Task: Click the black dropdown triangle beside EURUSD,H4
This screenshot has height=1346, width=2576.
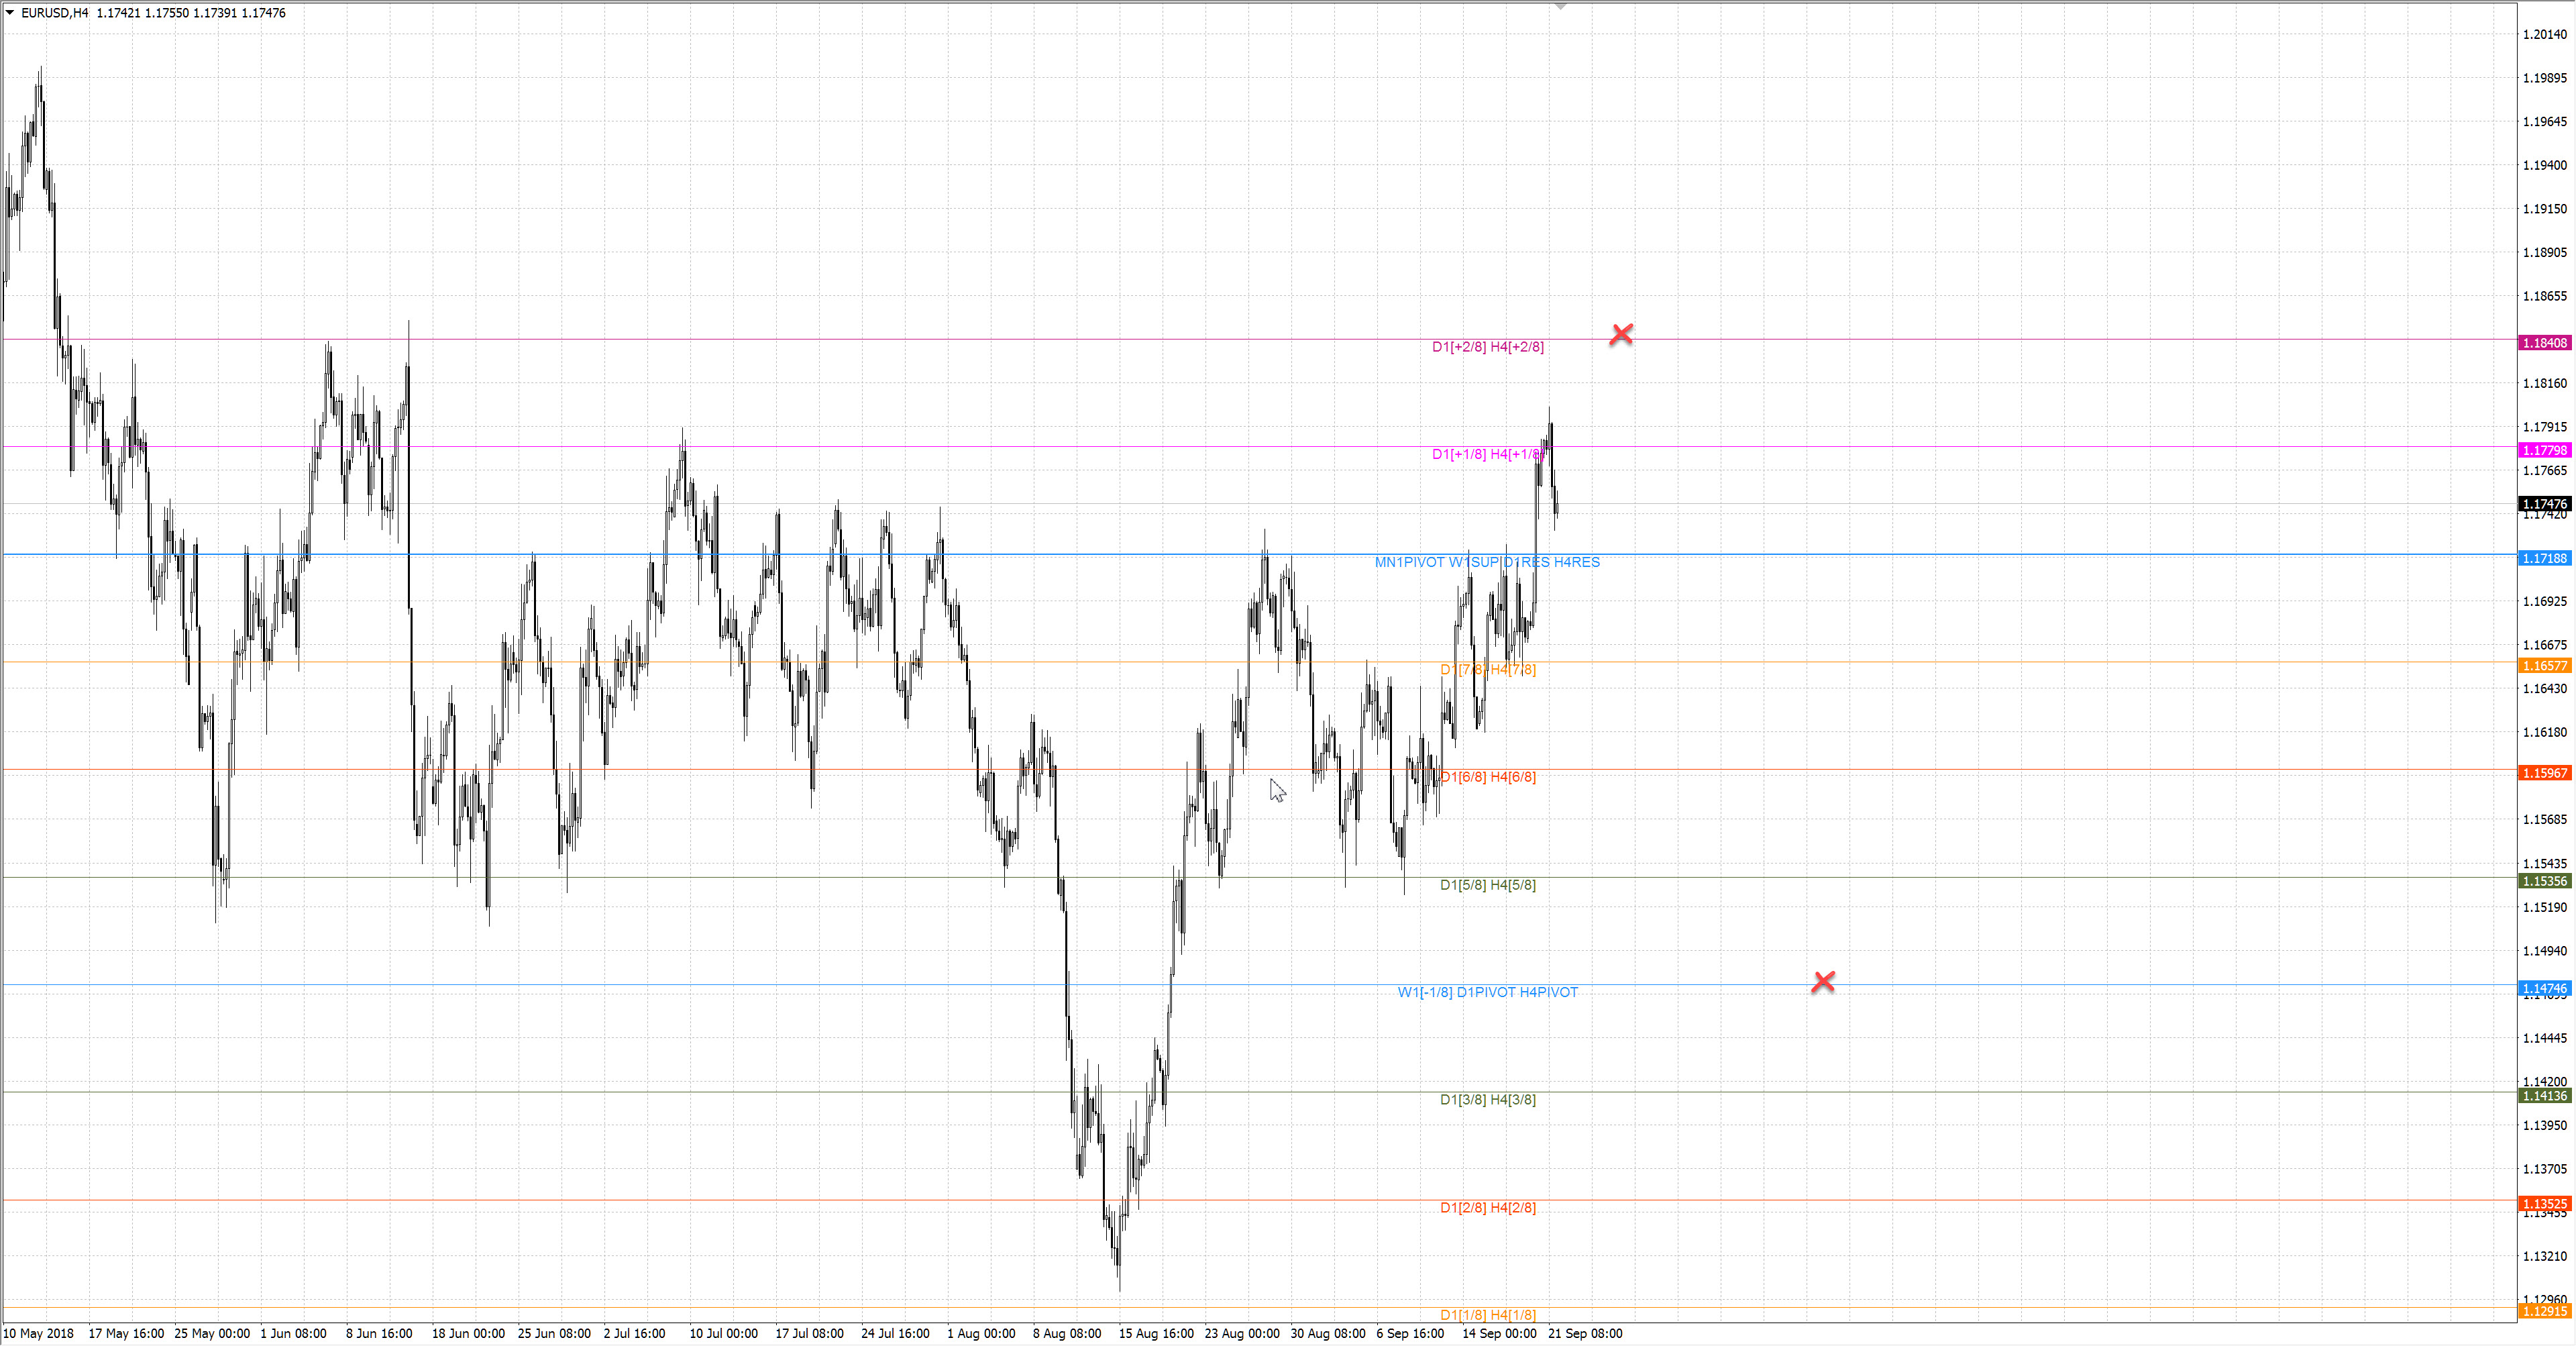Action: tap(10, 13)
